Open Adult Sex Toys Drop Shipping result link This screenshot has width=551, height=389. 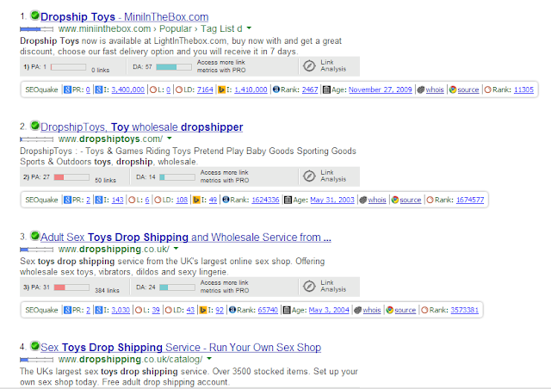pos(186,238)
